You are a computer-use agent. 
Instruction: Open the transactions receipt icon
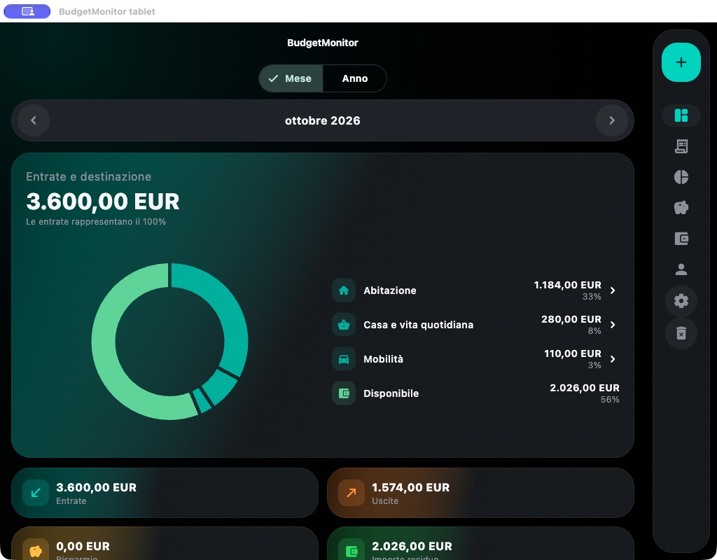point(681,146)
